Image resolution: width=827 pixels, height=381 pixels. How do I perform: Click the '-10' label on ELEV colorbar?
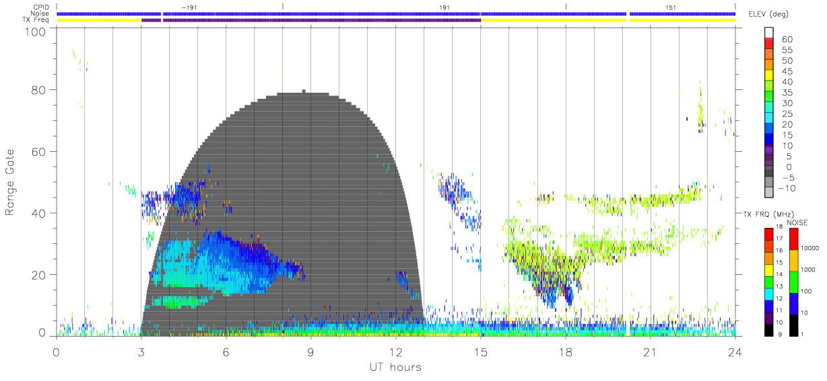click(788, 187)
